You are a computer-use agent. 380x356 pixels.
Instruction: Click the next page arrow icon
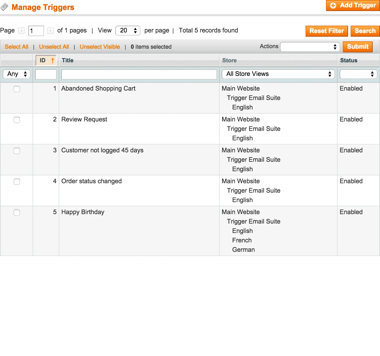pos(50,31)
